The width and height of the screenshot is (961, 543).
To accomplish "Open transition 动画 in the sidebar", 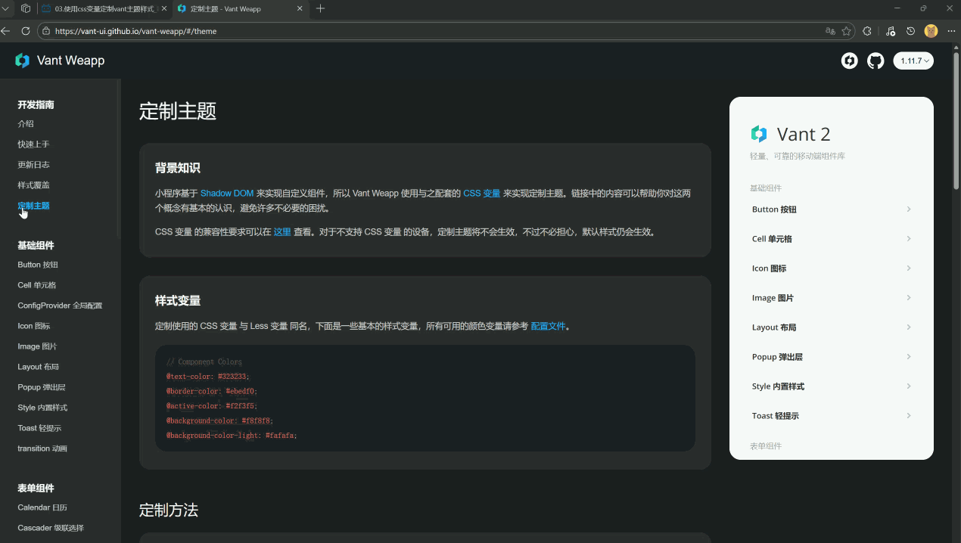I will pos(42,448).
